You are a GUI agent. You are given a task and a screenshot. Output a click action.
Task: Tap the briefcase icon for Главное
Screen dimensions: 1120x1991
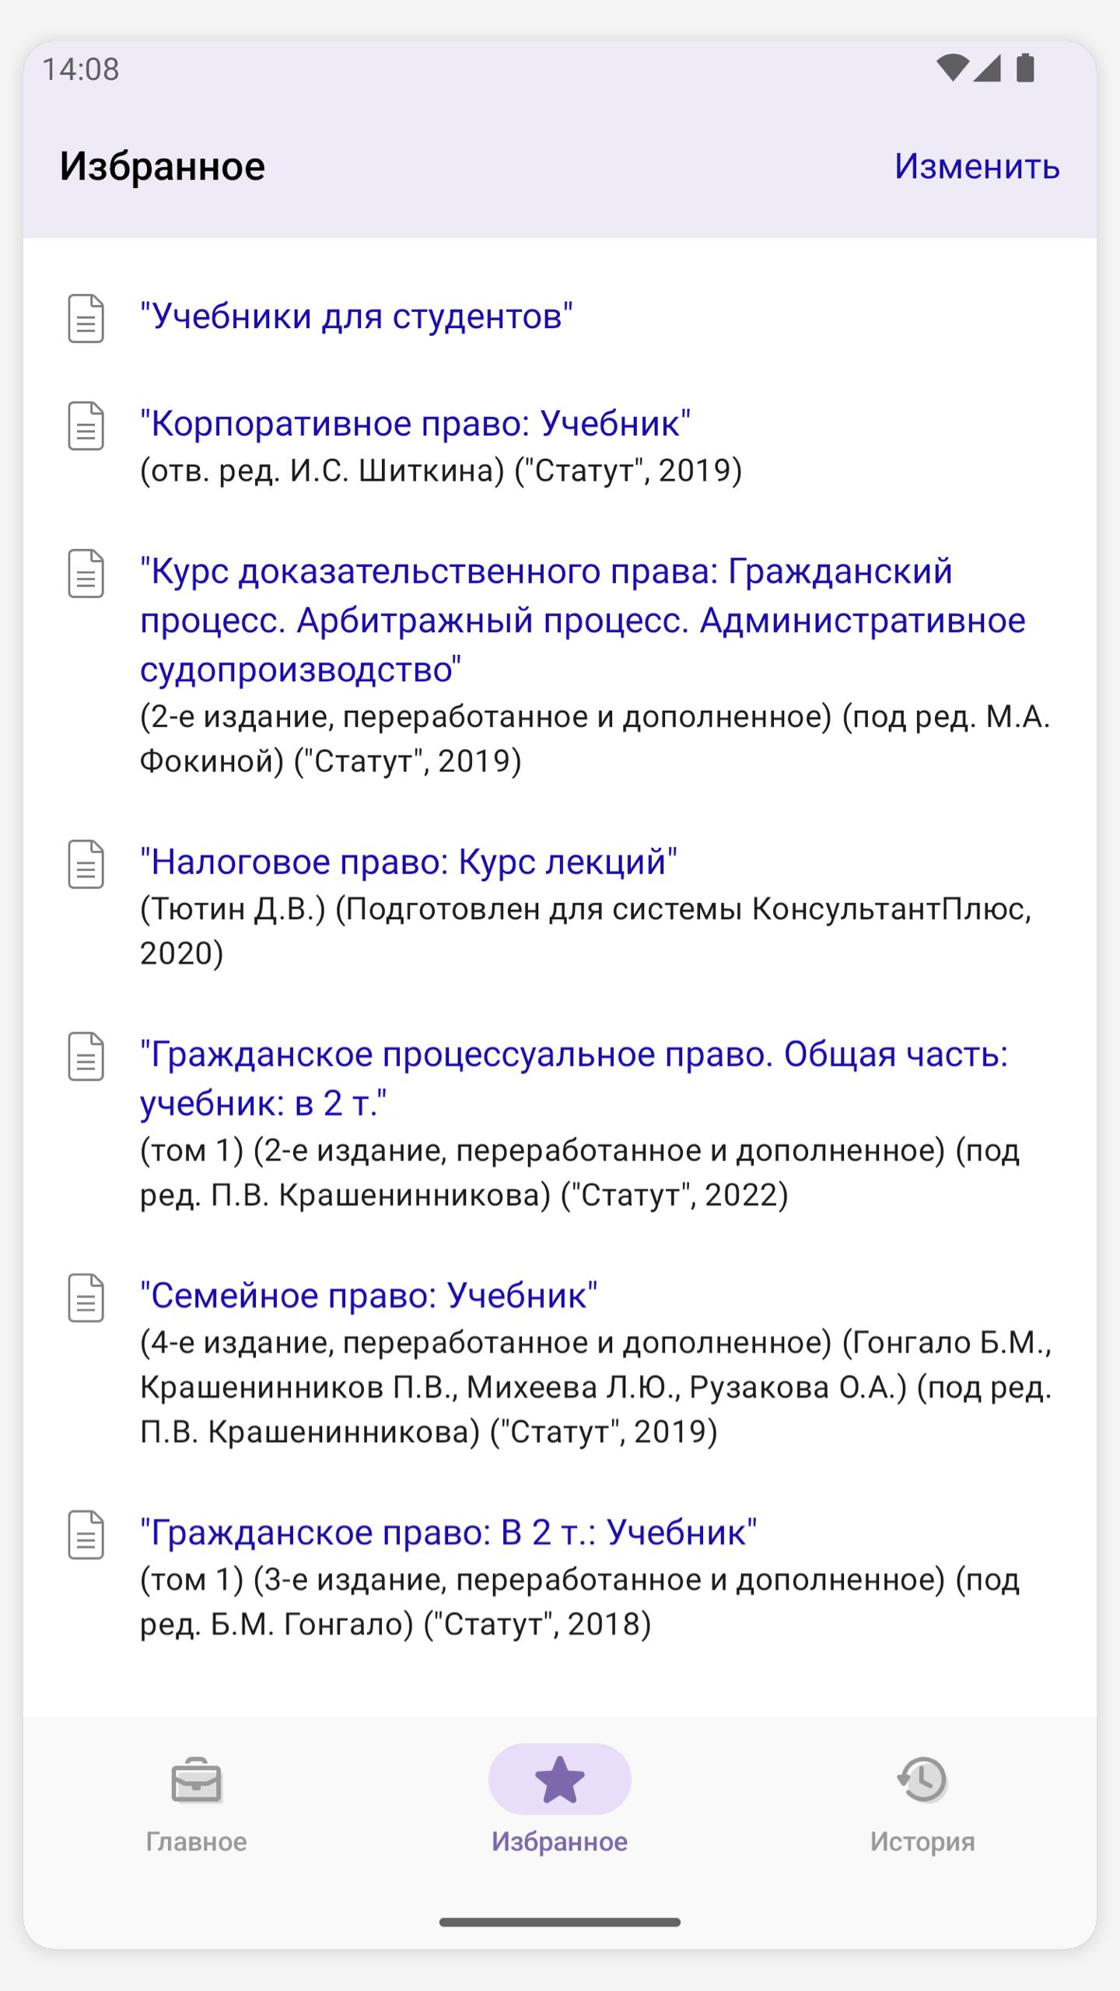coord(196,1779)
